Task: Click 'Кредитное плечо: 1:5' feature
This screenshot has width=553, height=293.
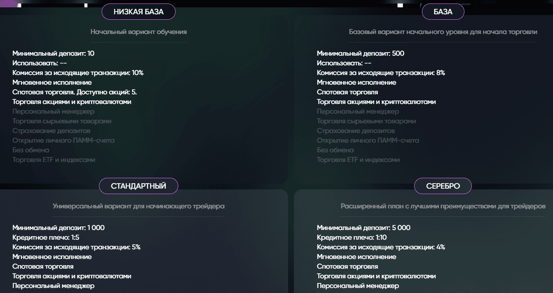Action: [46, 237]
